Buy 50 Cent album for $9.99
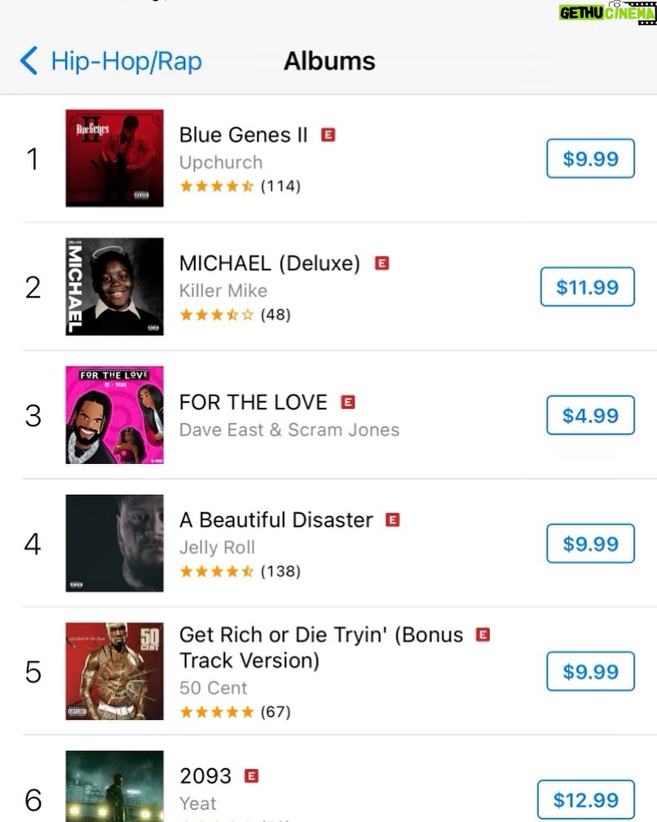The height and width of the screenshot is (822, 657). pos(590,672)
